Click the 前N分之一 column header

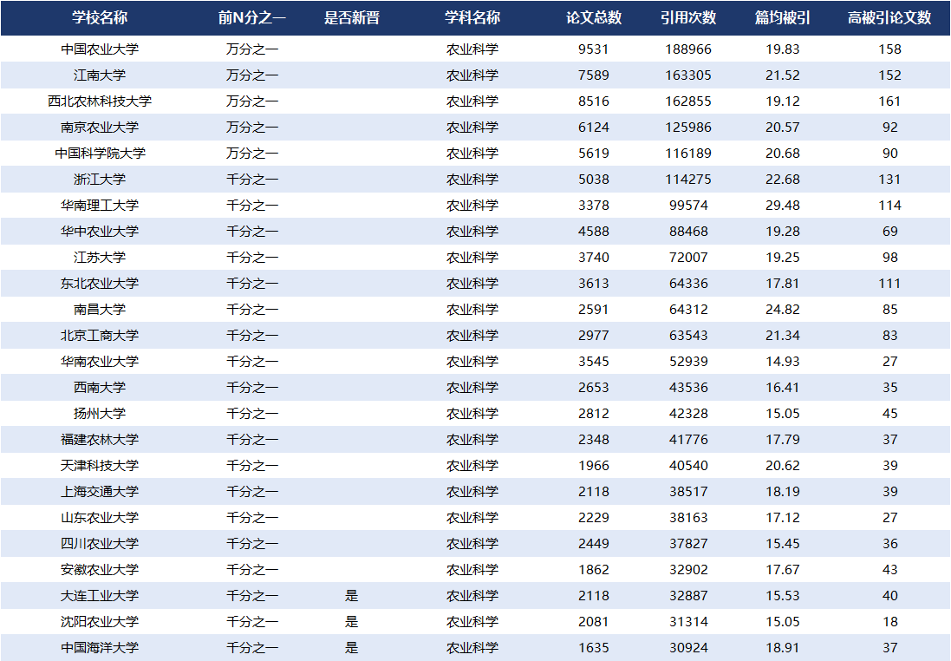(252, 18)
